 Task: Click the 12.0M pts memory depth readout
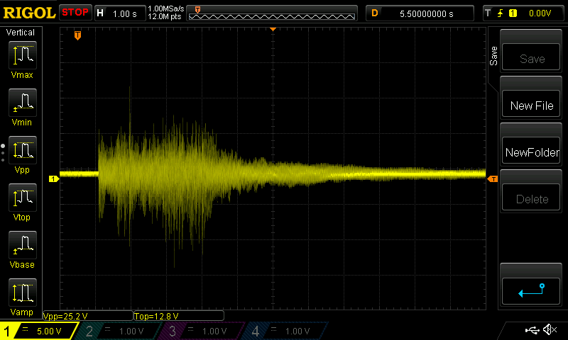click(165, 16)
